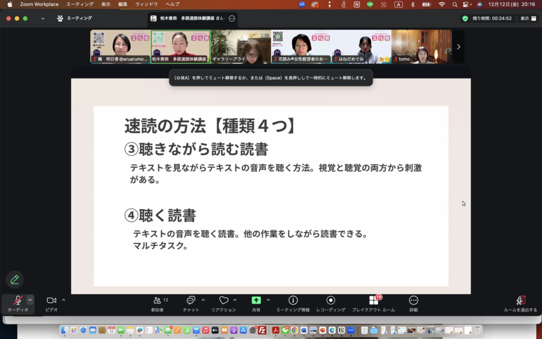This screenshot has width=542, height=339.
Task: Click the green Share screen icon
Action: click(256, 300)
